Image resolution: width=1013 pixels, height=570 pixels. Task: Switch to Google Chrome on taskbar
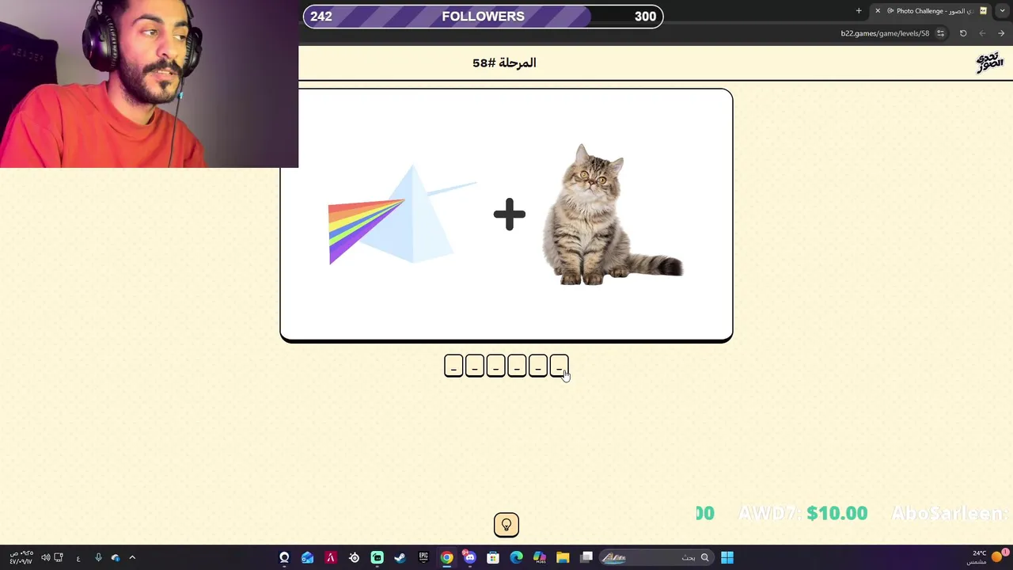coord(447,557)
